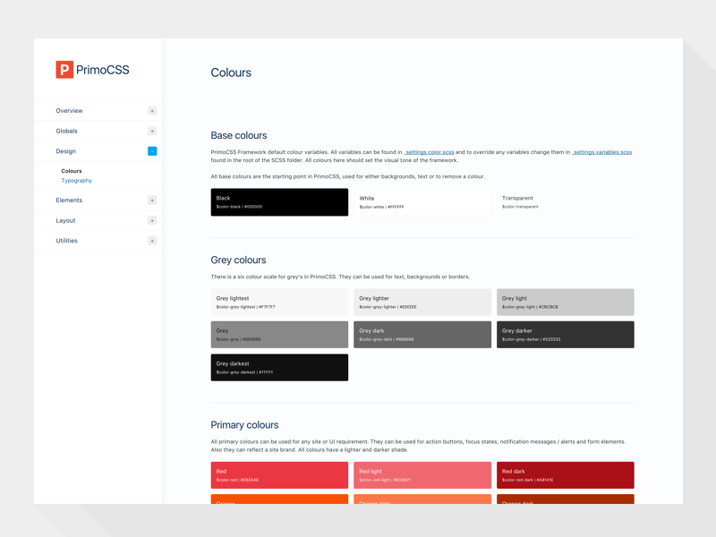The image size is (716, 537).
Task: Select the Colours page in sidebar
Action: coord(72,170)
